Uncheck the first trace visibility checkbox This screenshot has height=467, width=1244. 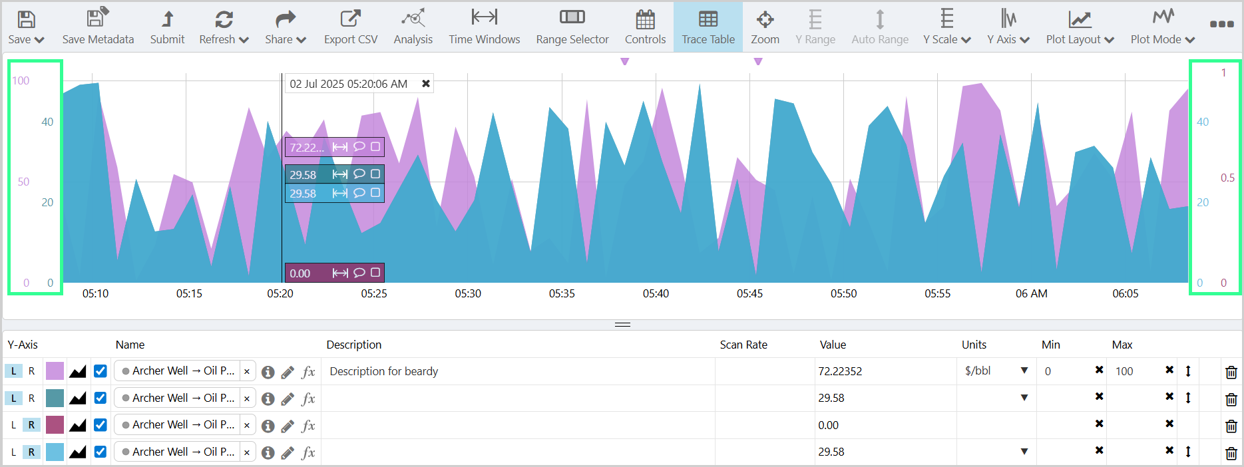pyautogui.click(x=101, y=371)
